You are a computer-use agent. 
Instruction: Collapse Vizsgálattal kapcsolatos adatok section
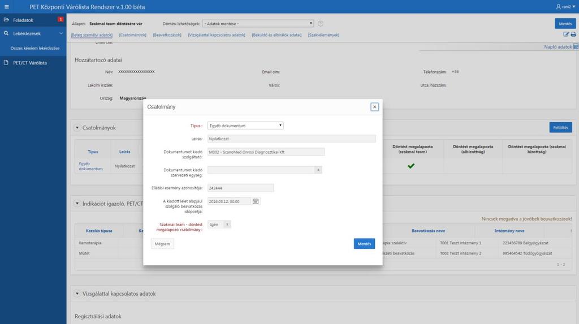tap(77, 293)
